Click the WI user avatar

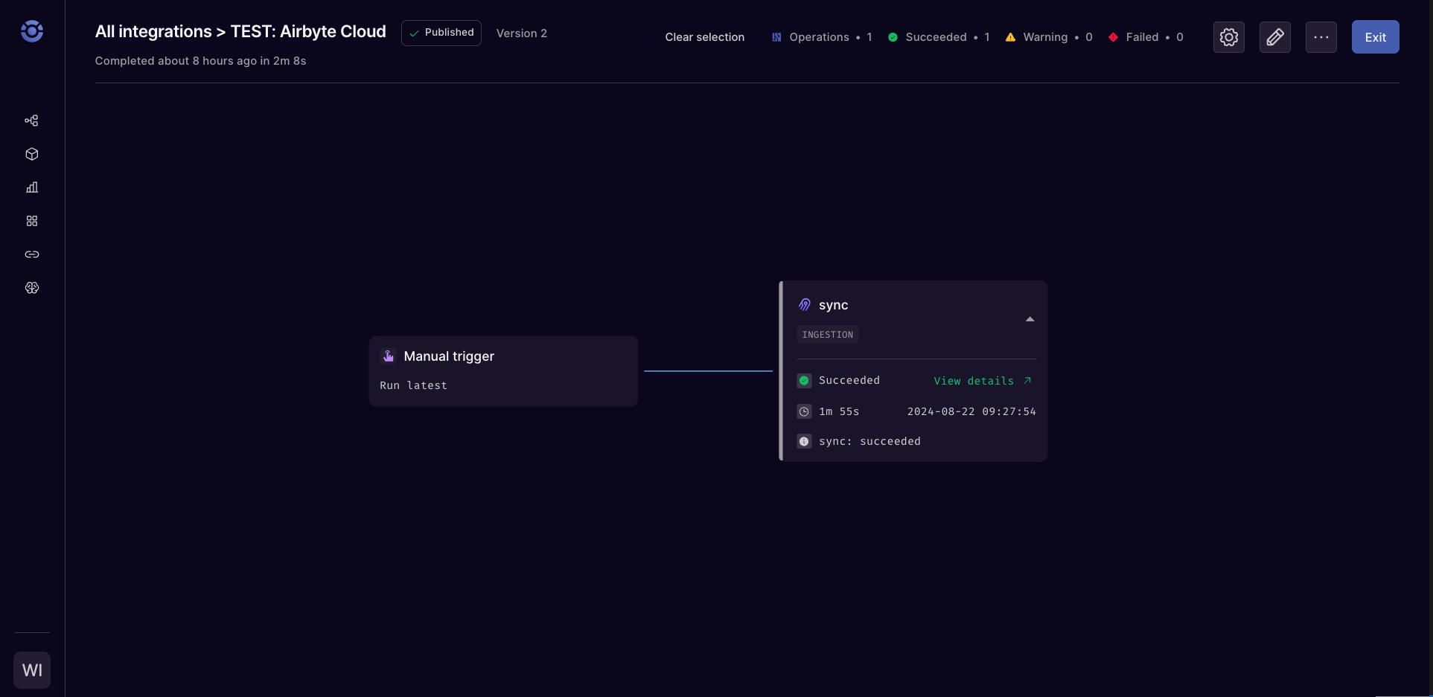pyautogui.click(x=32, y=670)
